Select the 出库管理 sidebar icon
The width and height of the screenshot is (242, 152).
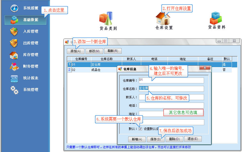[x=14, y=43]
